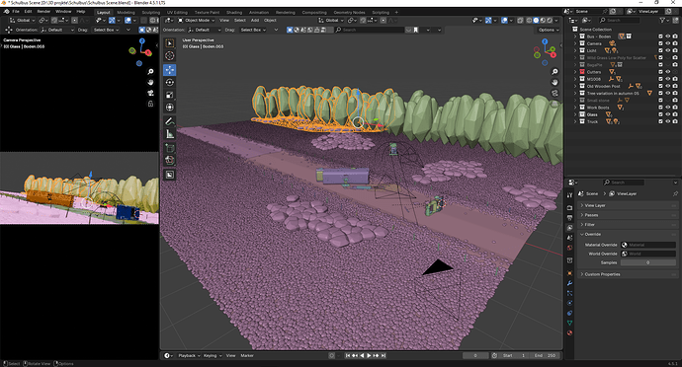Open the Material properties tab

coord(569,333)
